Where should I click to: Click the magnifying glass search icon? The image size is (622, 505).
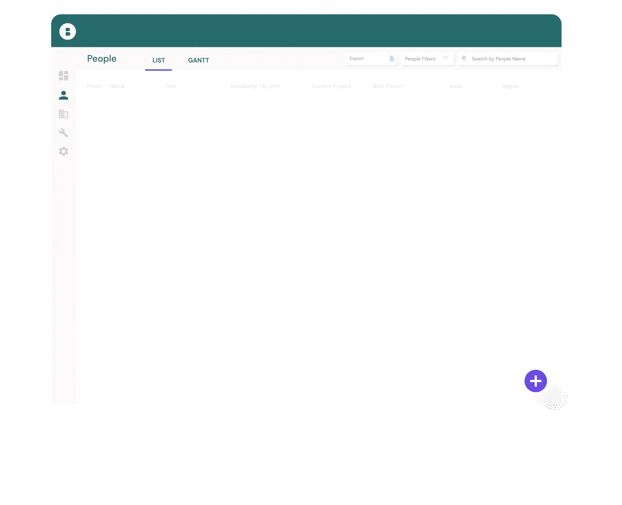tap(464, 59)
